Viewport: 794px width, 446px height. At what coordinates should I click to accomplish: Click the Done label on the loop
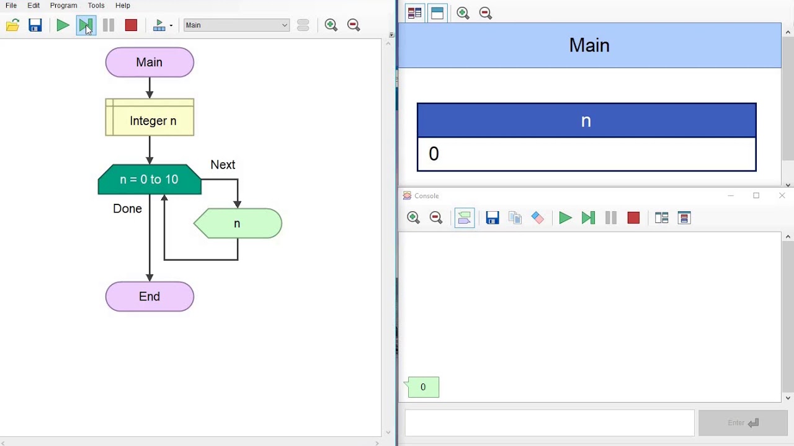(127, 209)
